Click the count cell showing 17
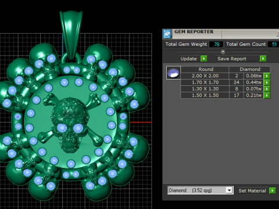279x209 pixels. point(236,95)
